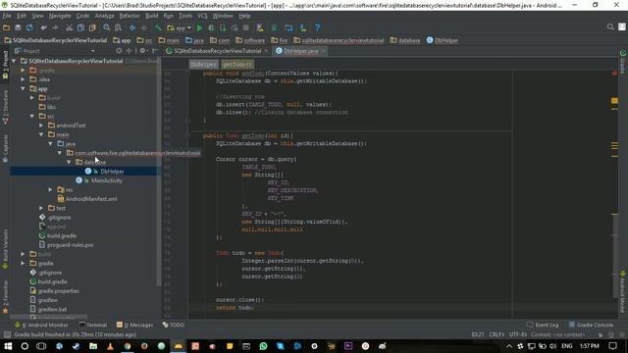Click the Debug app bug icon

tap(211, 27)
